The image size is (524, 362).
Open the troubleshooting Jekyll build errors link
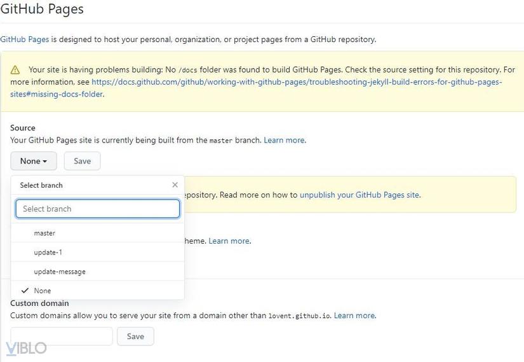297,82
